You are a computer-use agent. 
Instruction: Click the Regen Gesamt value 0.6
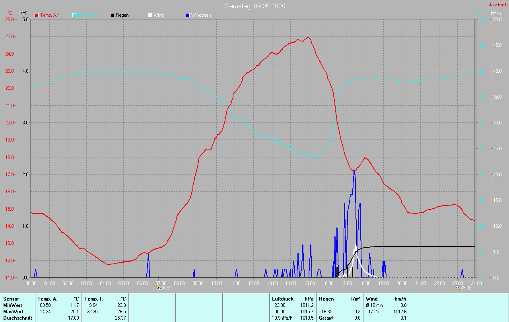[x=357, y=318]
